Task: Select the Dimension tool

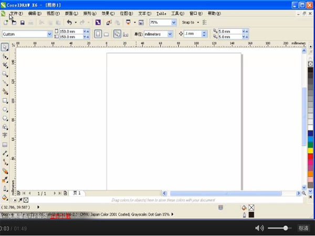Action: [x=5, y=153]
